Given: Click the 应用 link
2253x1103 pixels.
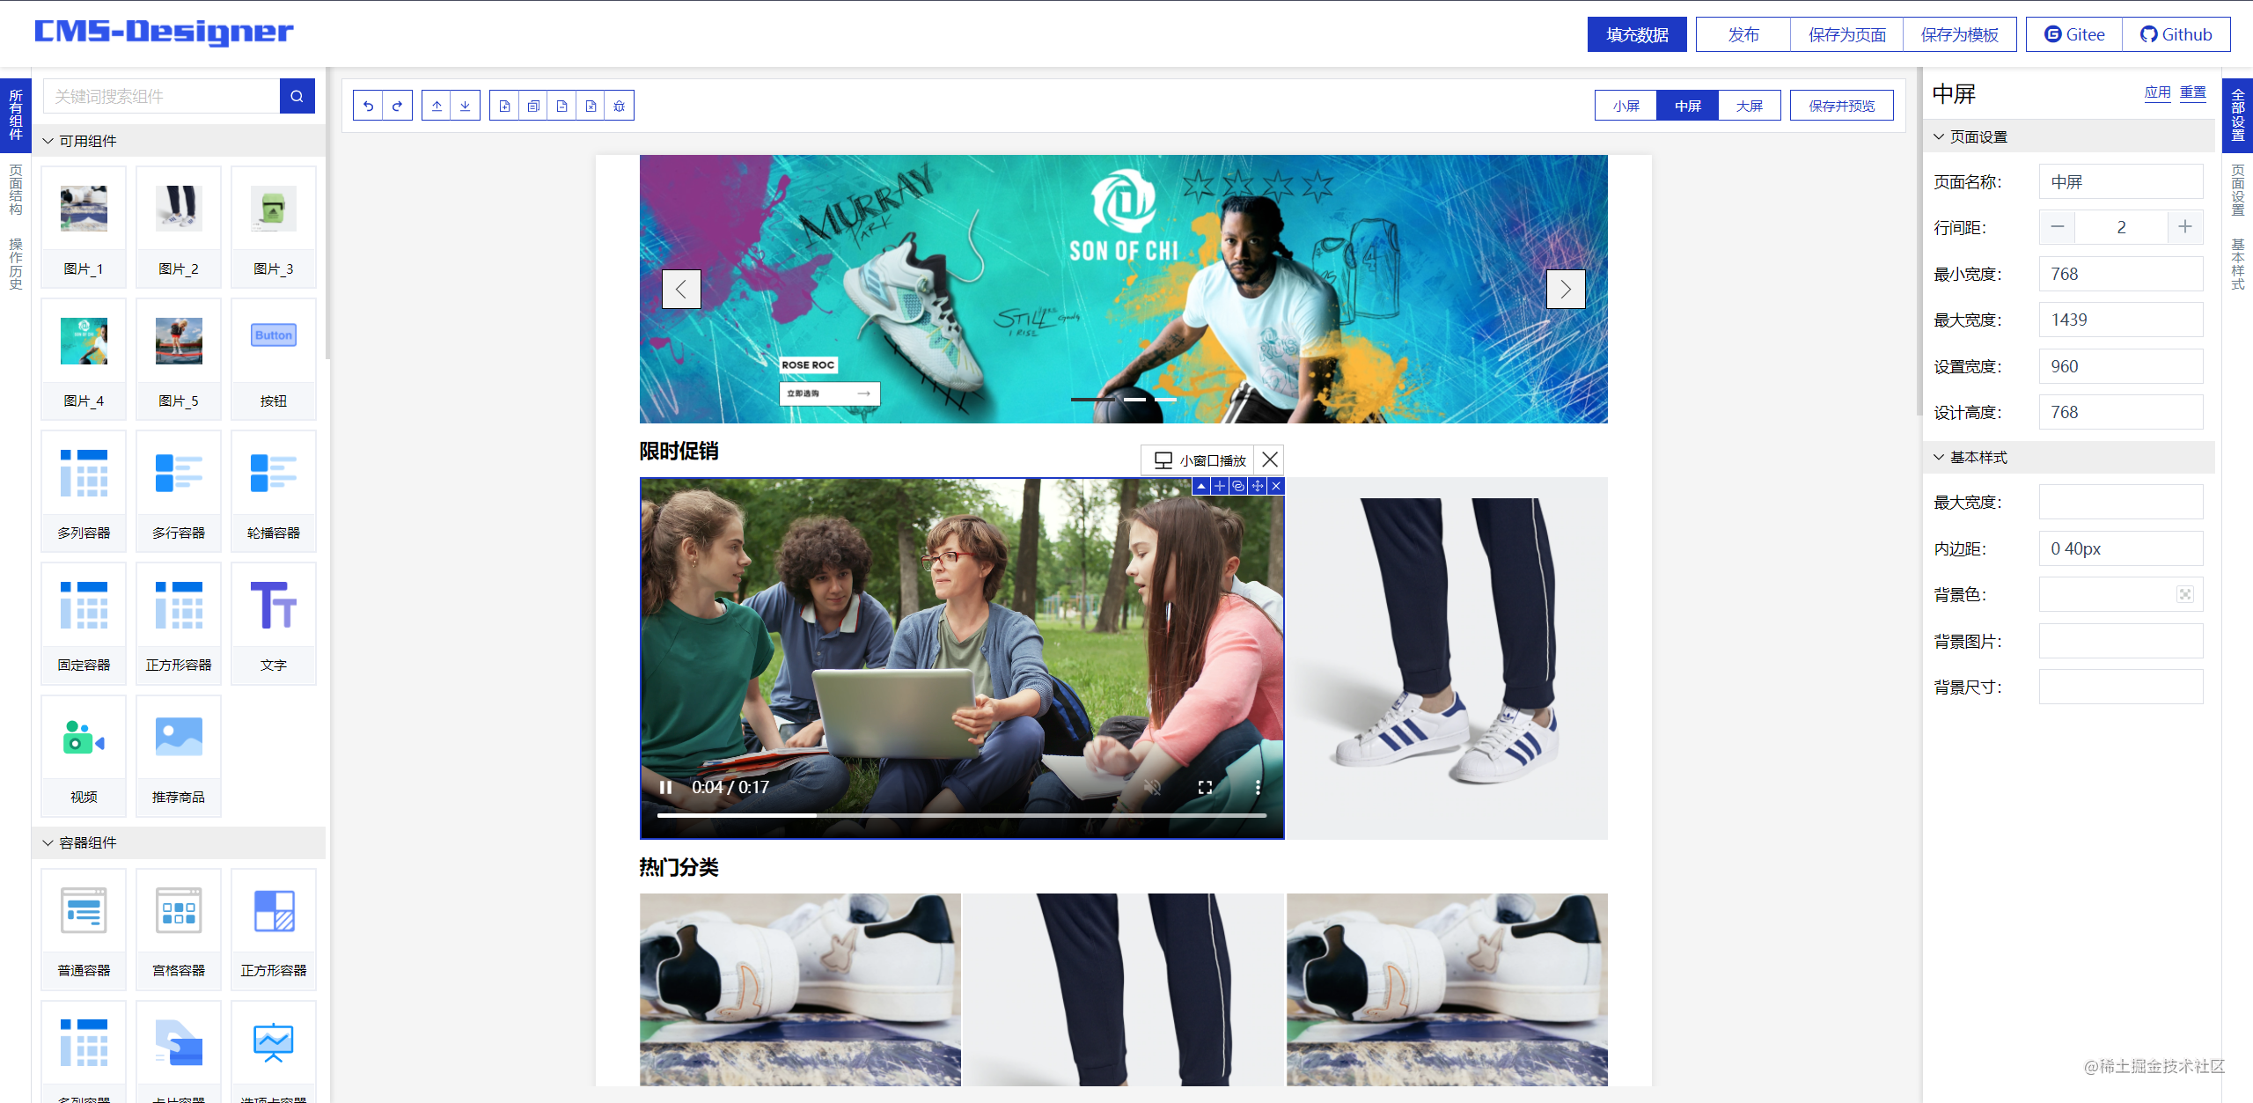Looking at the screenshot, I should [2157, 92].
